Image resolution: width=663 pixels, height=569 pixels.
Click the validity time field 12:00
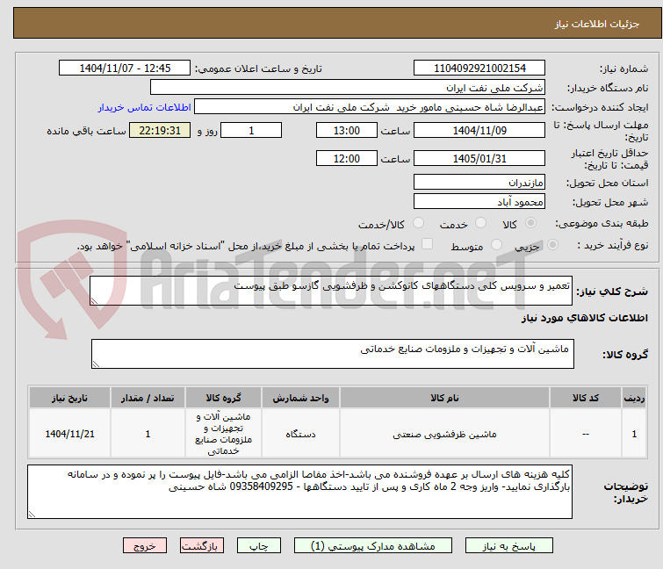click(347, 158)
